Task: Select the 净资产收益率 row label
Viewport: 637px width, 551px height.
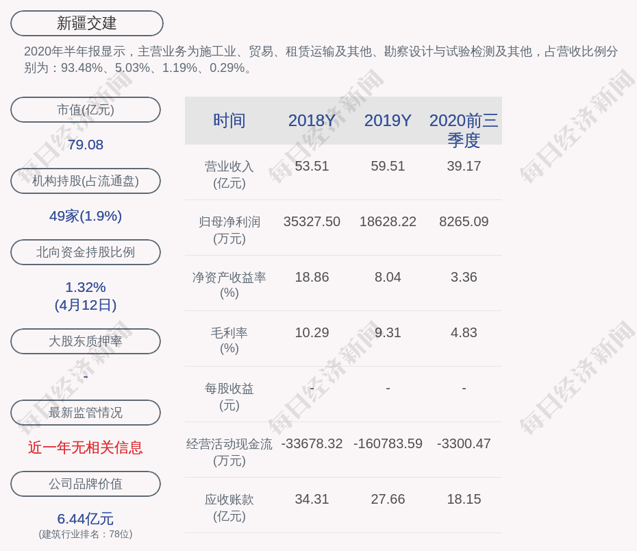Action: click(x=229, y=286)
